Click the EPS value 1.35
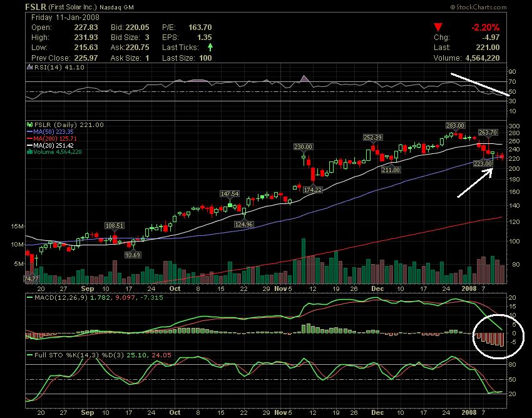 [x=204, y=38]
